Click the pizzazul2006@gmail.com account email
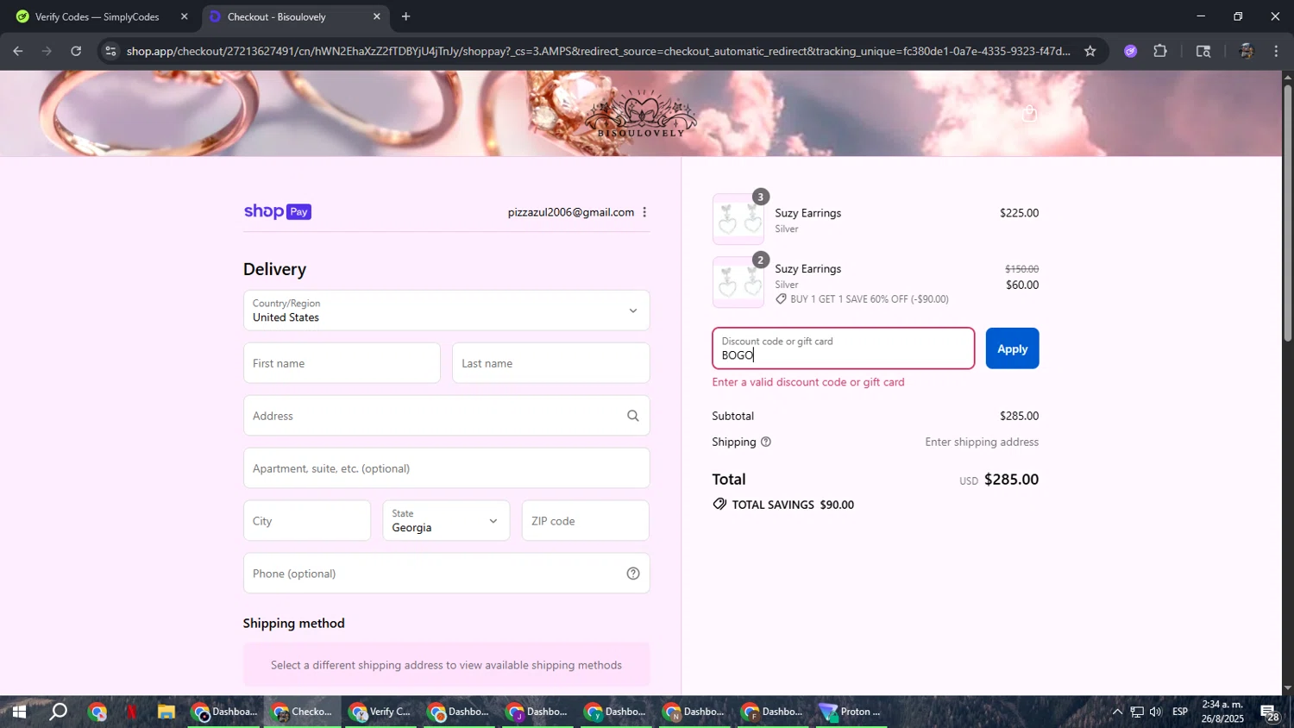 (x=571, y=212)
